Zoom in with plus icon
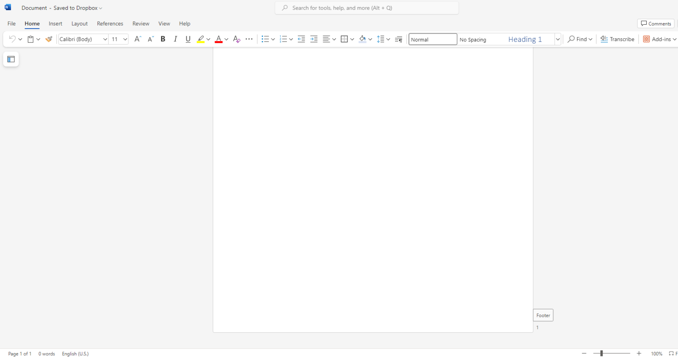 point(639,353)
